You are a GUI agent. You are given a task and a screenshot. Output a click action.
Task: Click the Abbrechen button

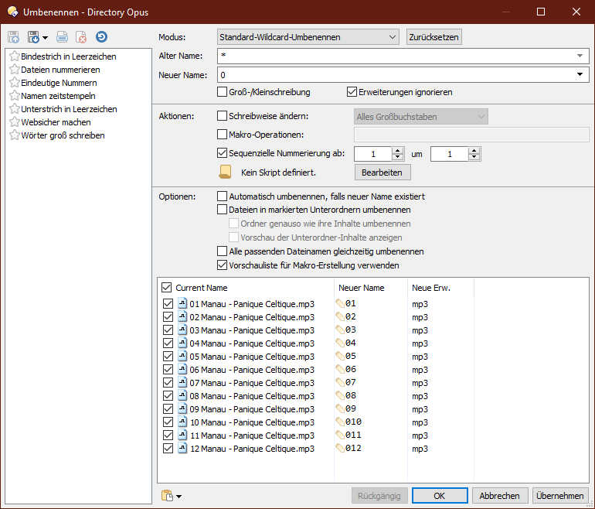(500, 496)
